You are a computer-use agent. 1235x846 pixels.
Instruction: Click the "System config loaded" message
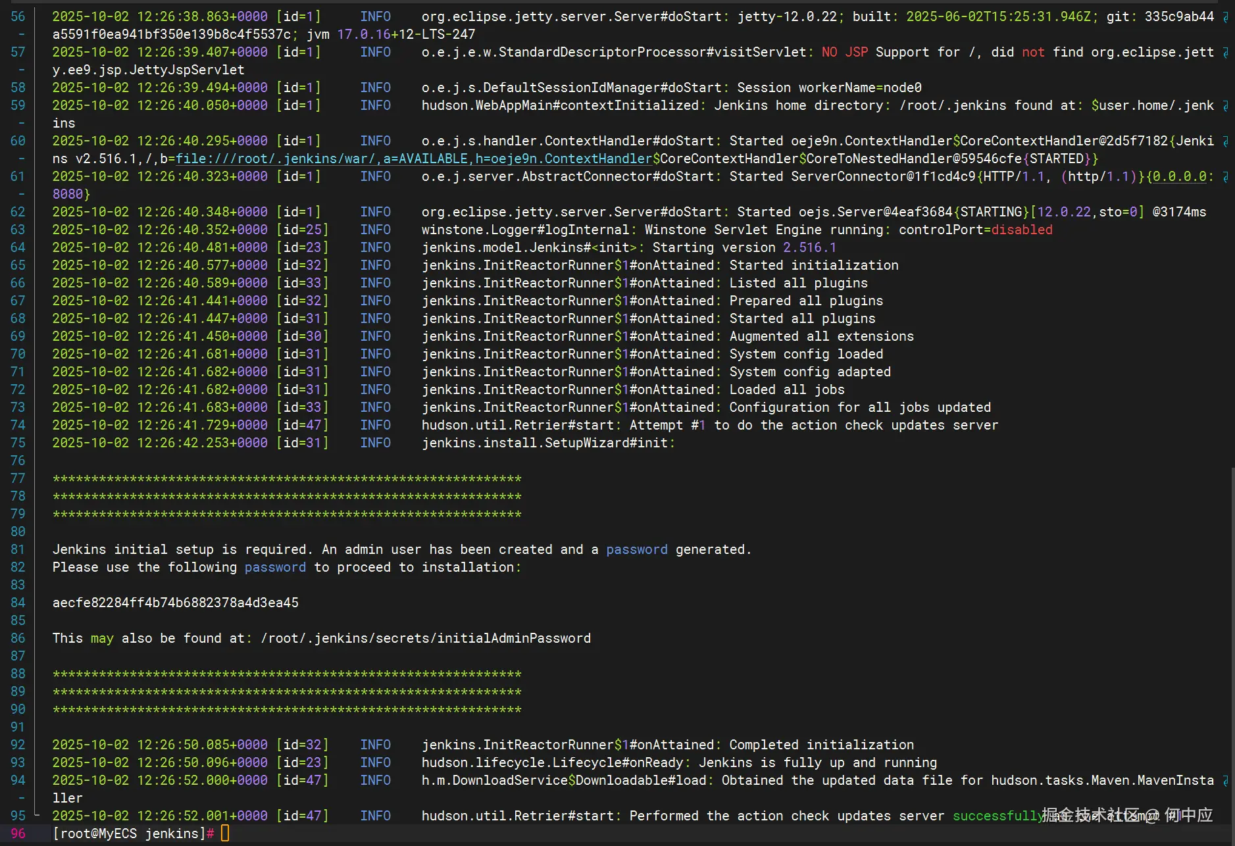807,354
